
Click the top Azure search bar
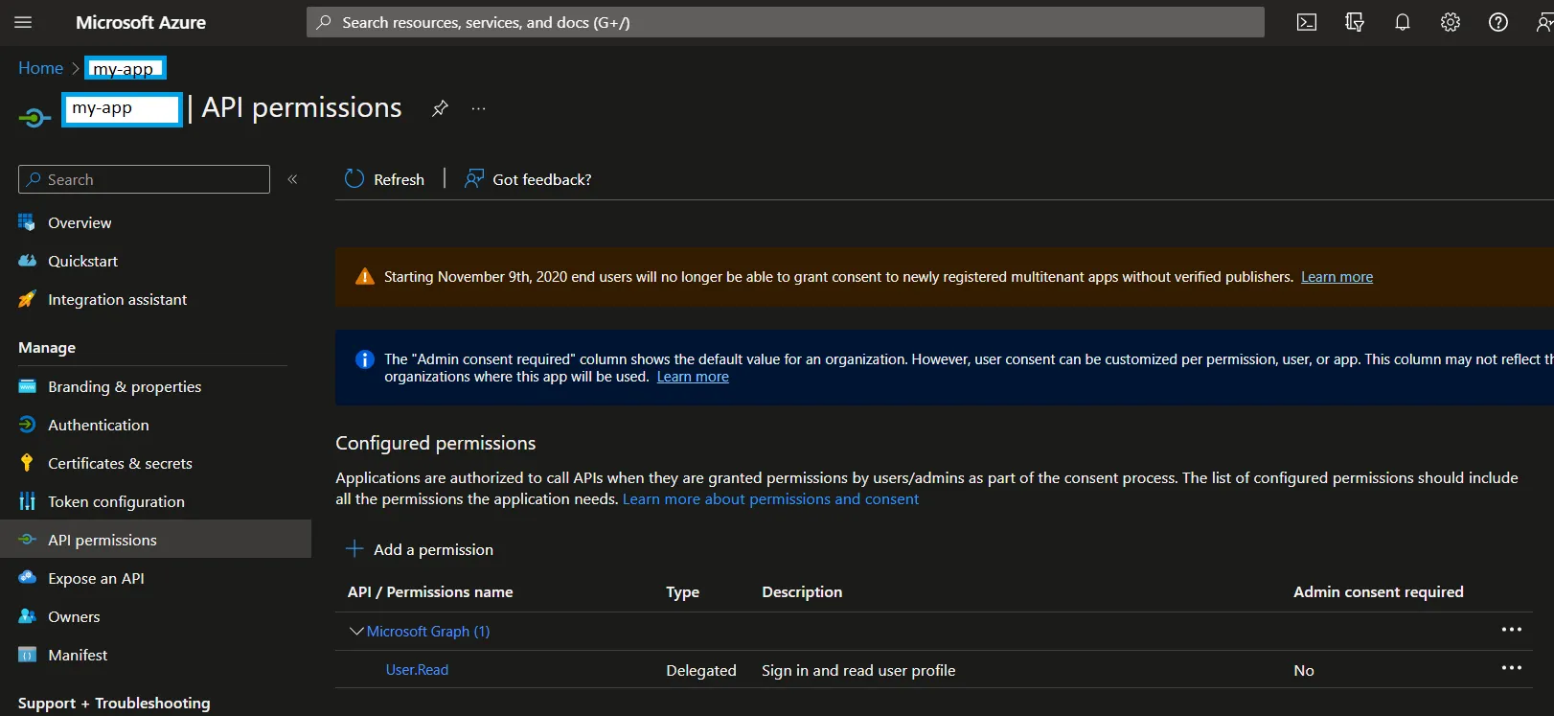pos(786,22)
